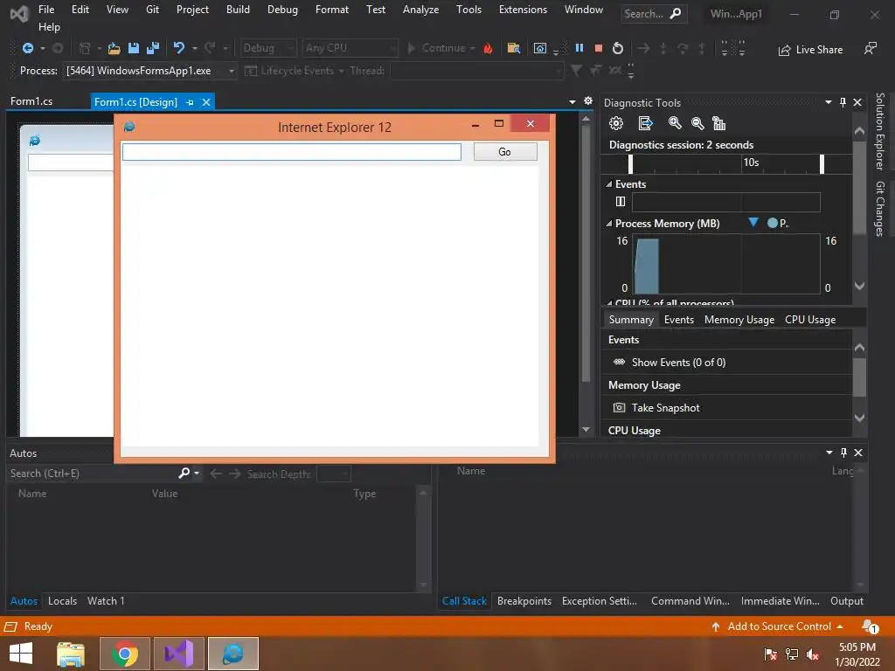Click the Take Snapshot camera icon

619,407
